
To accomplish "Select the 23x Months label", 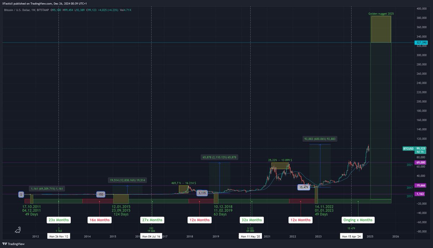I will pyautogui.click(x=59, y=220).
